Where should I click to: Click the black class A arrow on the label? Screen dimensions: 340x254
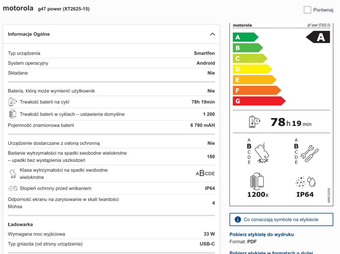318,37
